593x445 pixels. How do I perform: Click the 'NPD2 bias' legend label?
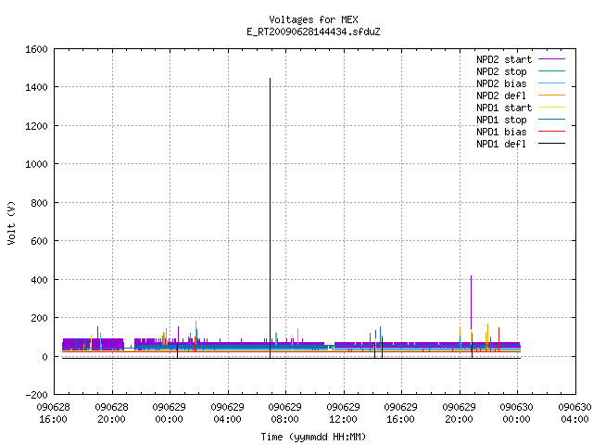[x=501, y=83]
